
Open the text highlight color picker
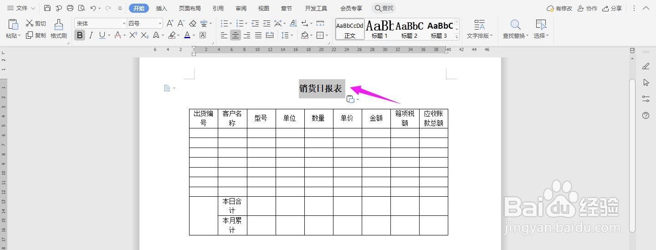(x=172, y=35)
